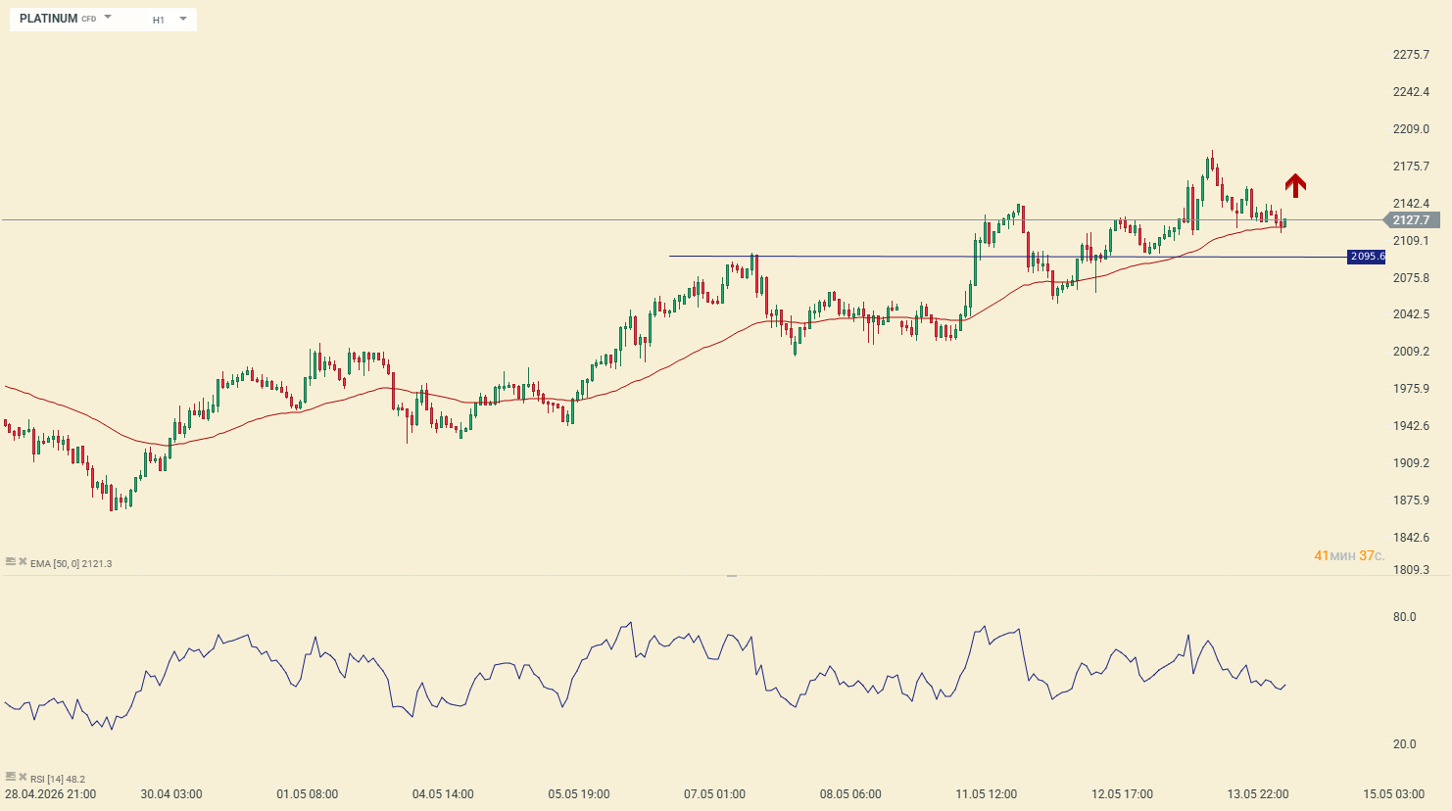Remove the EMA indicator with X
1452x811 pixels.
(x=23, y=562)
